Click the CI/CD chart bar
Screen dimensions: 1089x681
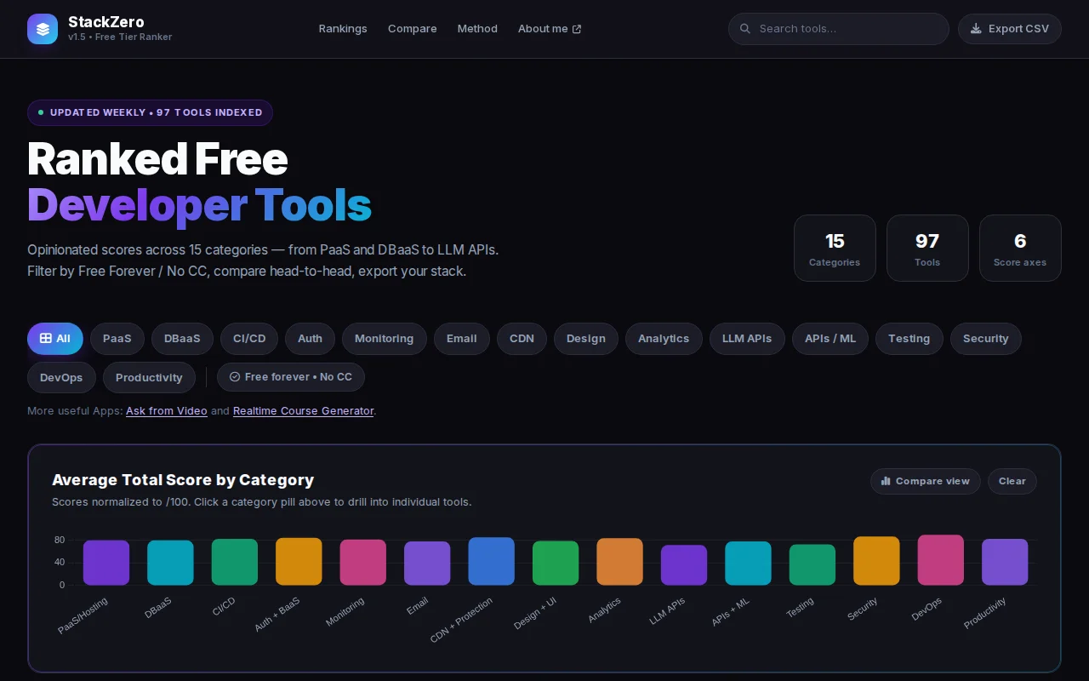(x=235, y=562)
